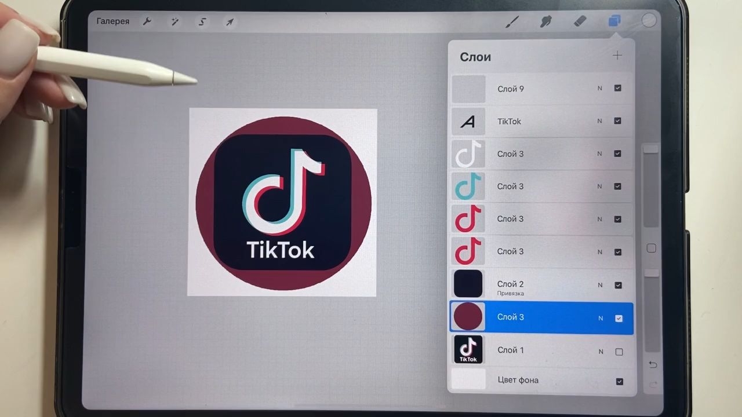Screen dimensions: 742x417
Task: Return to Галерея
Action: (x=113, y=21)
